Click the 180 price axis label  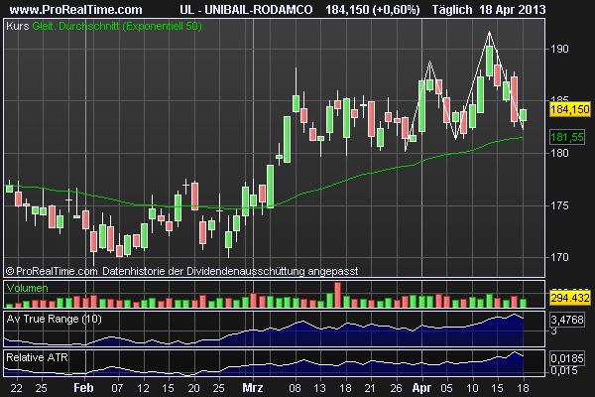559,153
